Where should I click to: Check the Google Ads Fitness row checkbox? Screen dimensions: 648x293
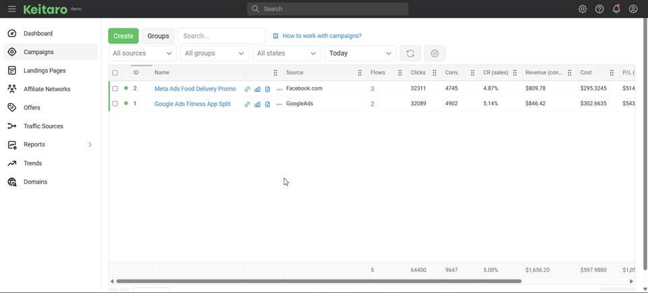[115, 104]
